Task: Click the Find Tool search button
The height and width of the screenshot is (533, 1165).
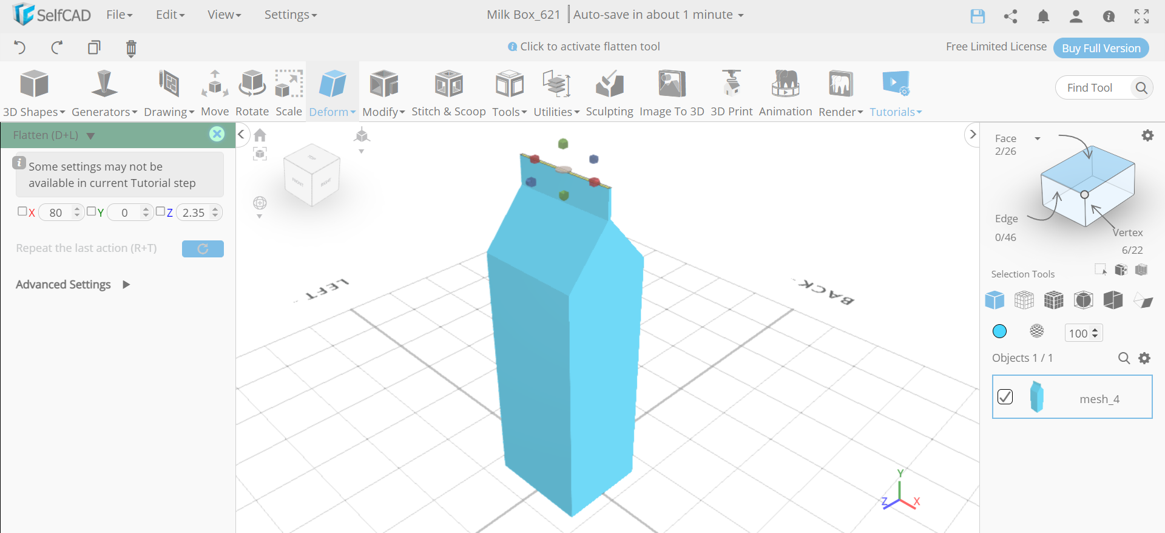Action: [x=1141, y=87]
